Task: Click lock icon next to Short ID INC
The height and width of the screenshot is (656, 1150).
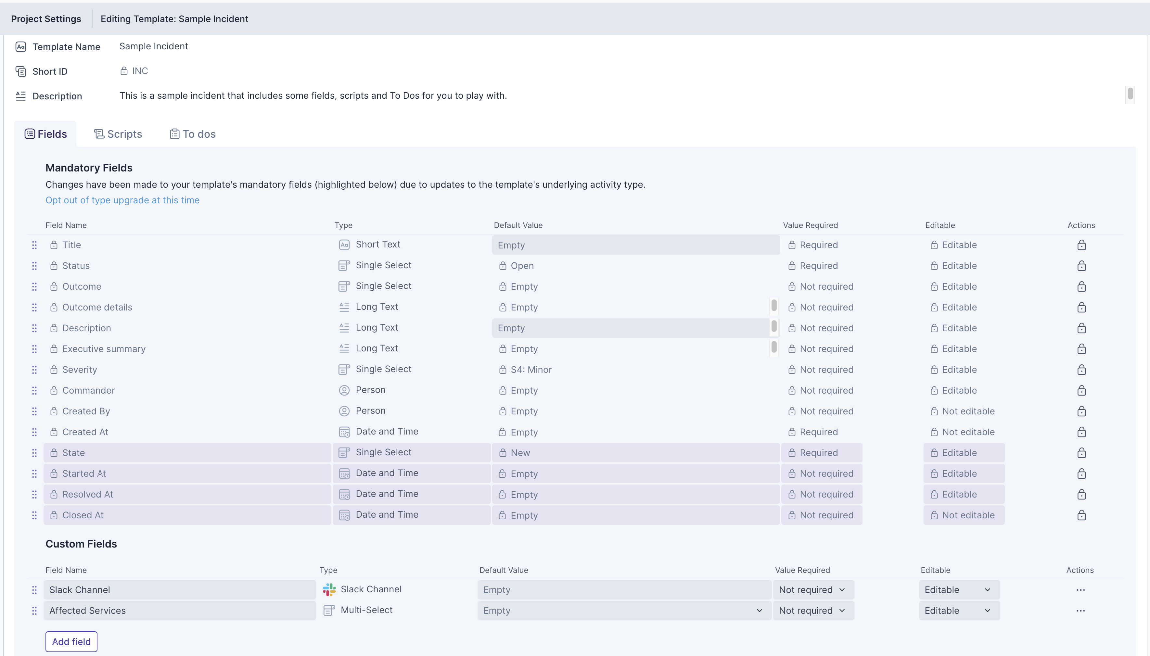Action: pyautogui.click(x=124, y=71)
